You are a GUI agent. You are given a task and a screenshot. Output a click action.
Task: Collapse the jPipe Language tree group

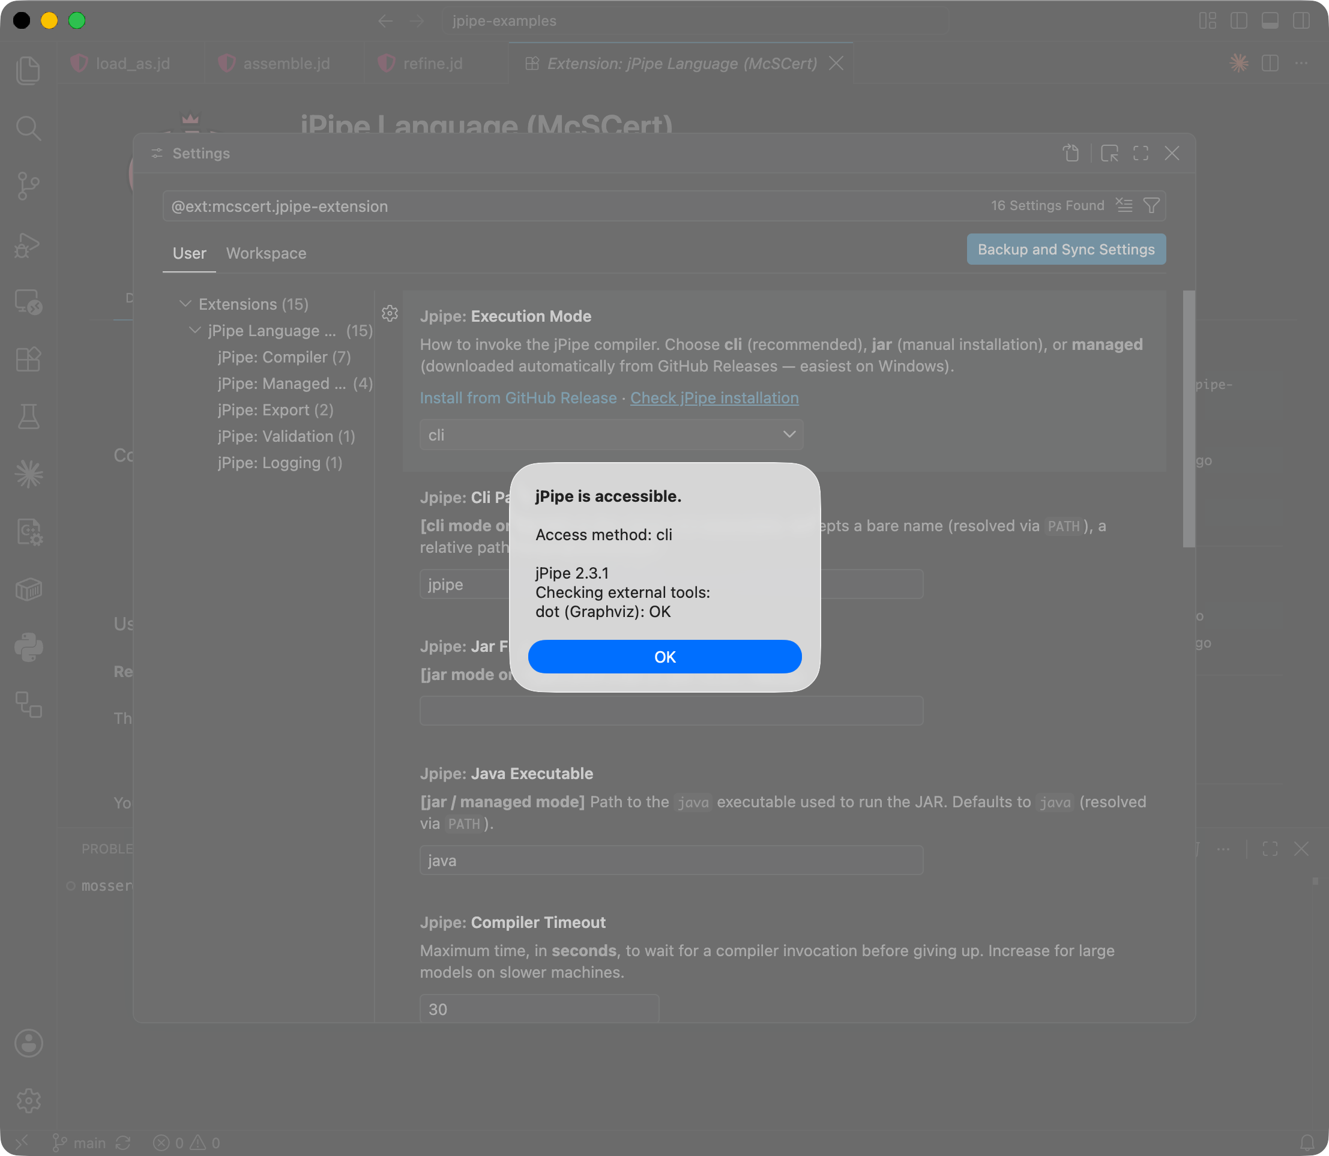coord(195,330)
